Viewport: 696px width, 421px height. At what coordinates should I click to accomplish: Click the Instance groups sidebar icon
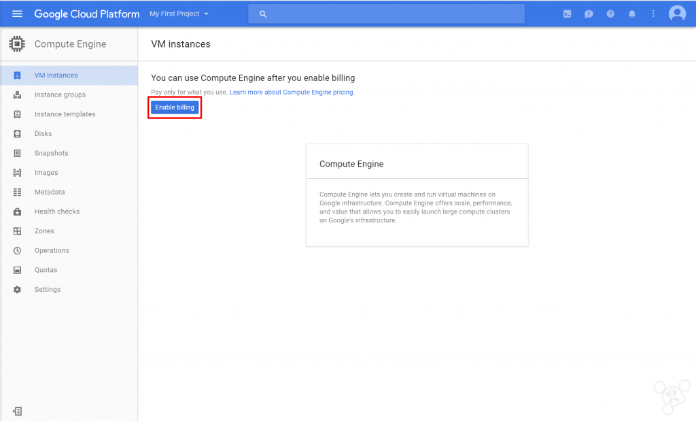[17, 95]
